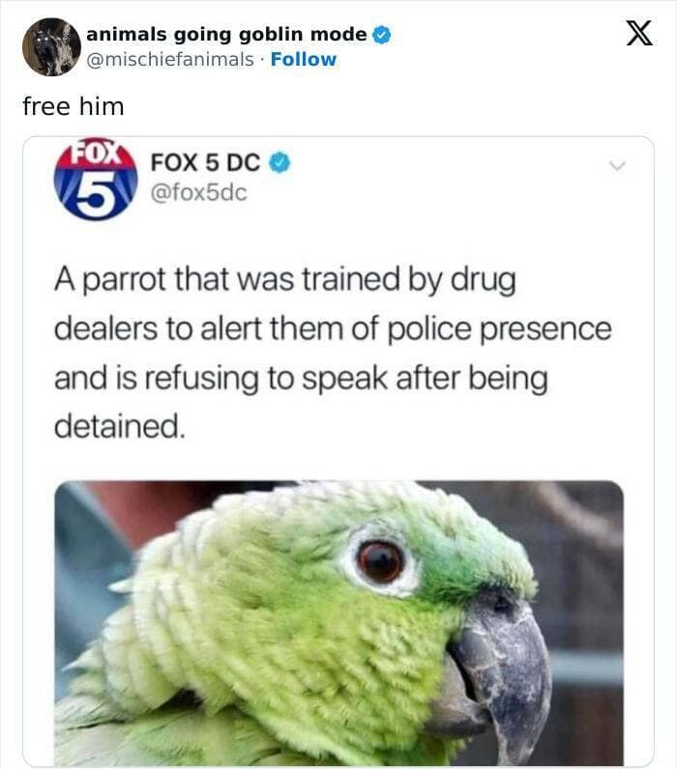The width and height of the screenshot is (677, 769).
Task: Follow the mischiefanimals account
Action: 304,59
